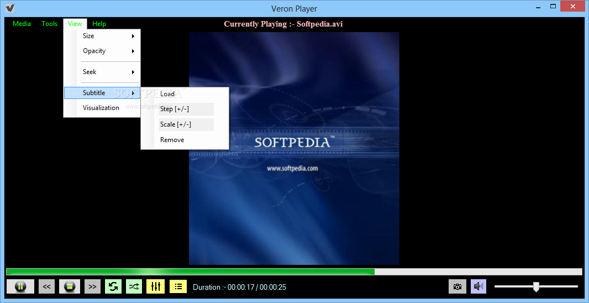Image resolution: width=589 pixels, height=303 pixels.
Task: Click the fast-forward >> button
Action: pyautogui.click(x=92, y=286)
